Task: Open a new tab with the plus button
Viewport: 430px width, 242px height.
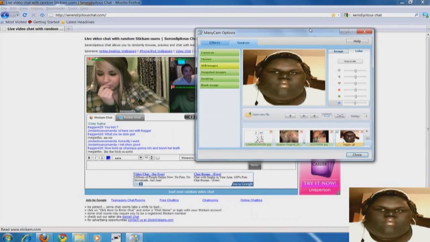Action: pos(68,29)
